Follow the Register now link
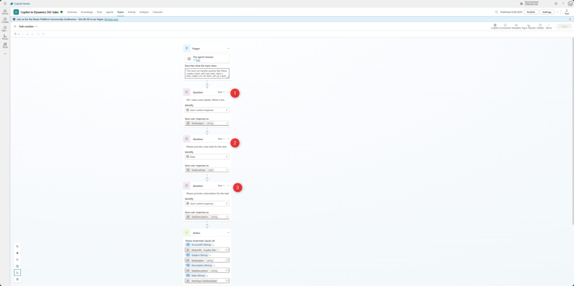The image size is (574, 286). [111, 19]
